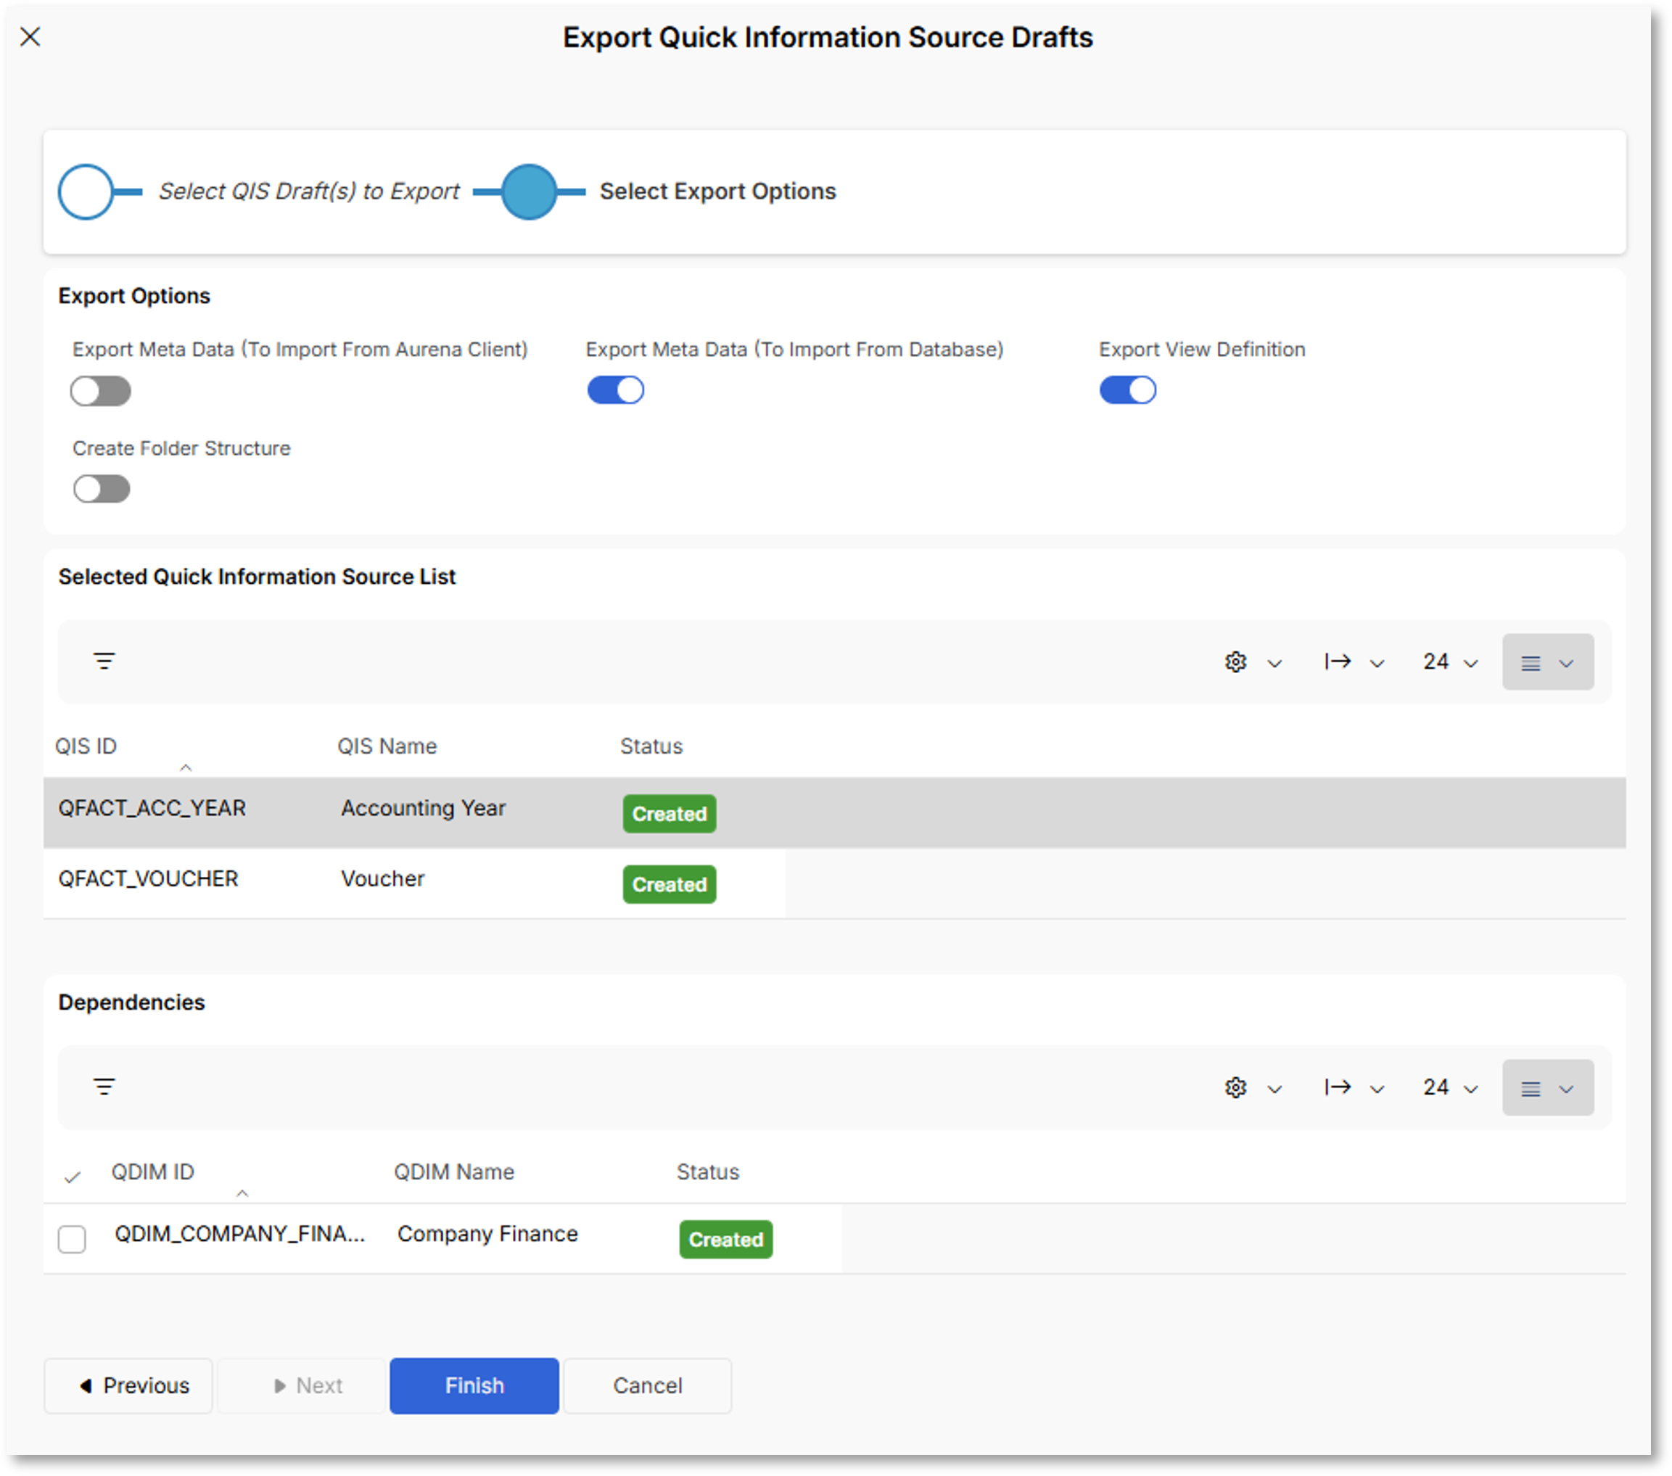Image resolution: width=1672 pixels, height=1476 pixels.
Task: Sort by QDIM ID column header
Action: click(x=152, y=1172)
